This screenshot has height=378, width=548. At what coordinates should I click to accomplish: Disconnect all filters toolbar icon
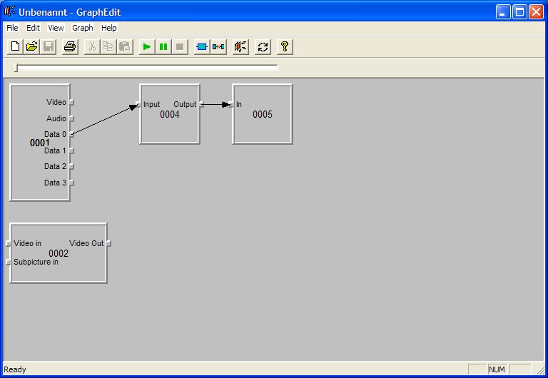tap(218, 46)
